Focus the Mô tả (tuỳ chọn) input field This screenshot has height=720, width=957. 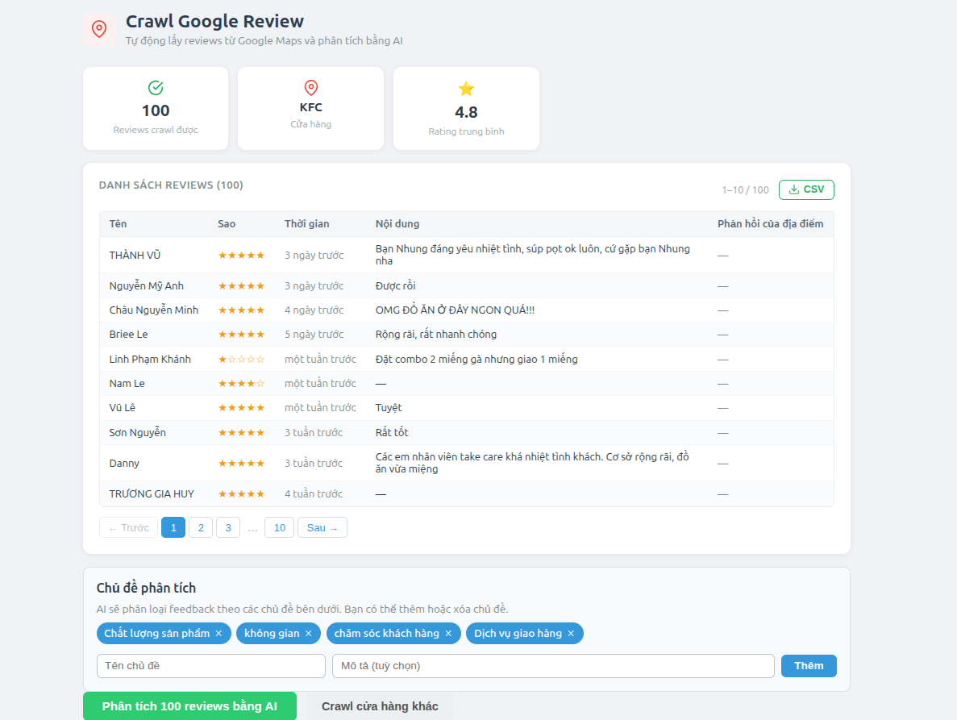553,666
